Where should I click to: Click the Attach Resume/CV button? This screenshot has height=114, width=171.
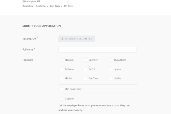coord(77,39)
